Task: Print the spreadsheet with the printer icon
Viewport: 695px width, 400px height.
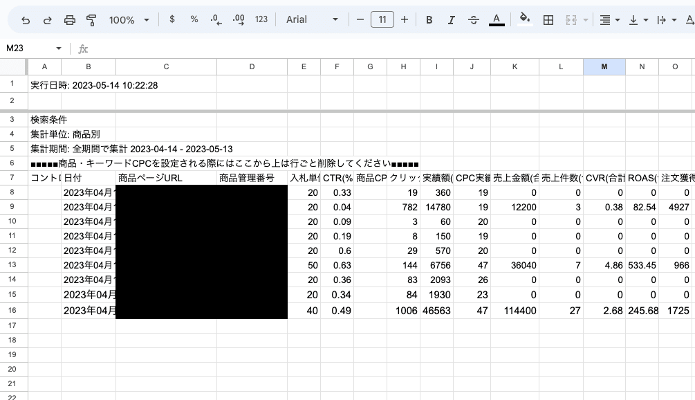Action: coord(70,20)
